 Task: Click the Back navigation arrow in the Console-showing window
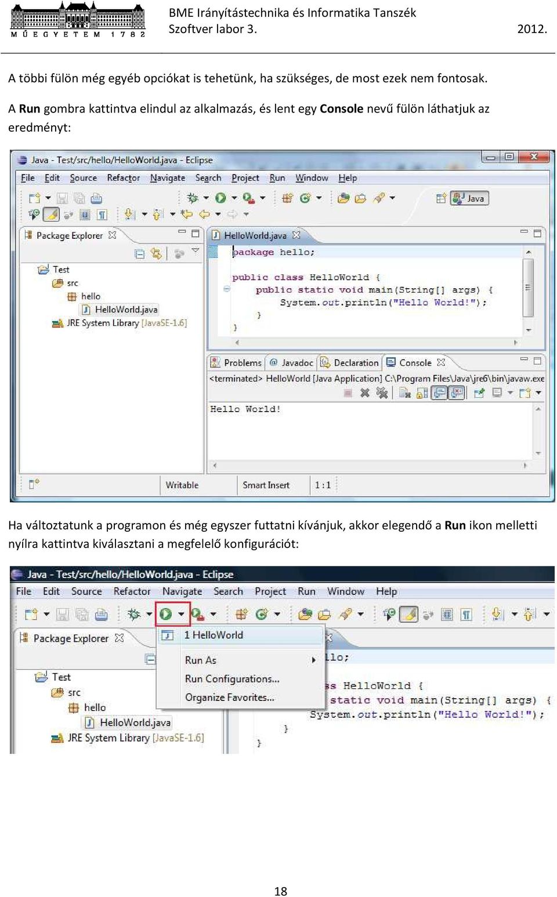tap(204, 215)
